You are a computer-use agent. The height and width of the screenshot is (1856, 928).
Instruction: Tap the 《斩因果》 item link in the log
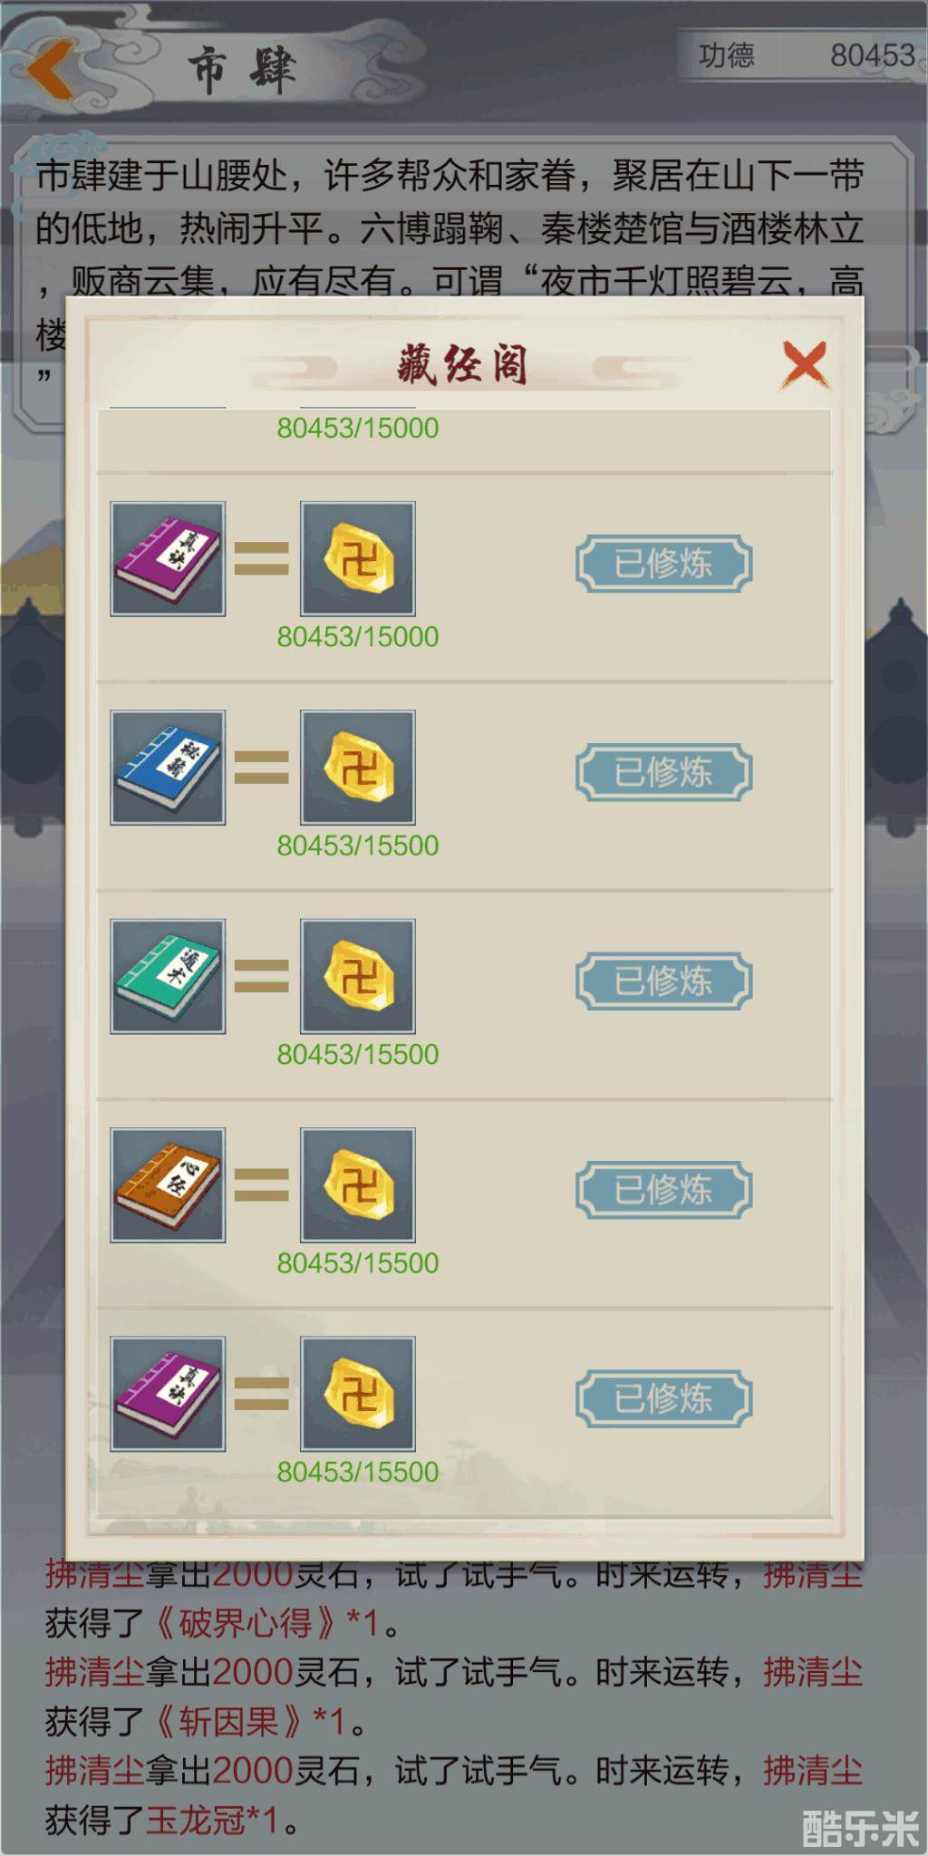pos(228,1721)
